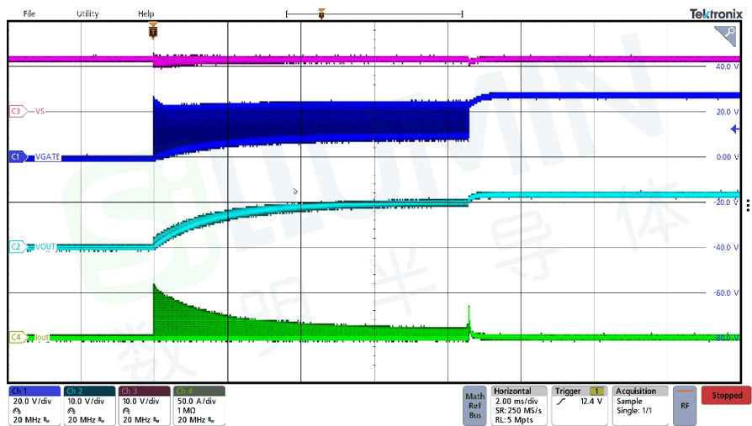Open the Ch 1 settings badge
This screenshot has width=752, height=426.
[x=34, y=405]
